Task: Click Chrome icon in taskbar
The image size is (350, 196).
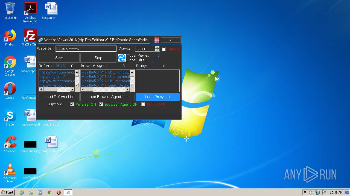Action: [x=49, y=192]
